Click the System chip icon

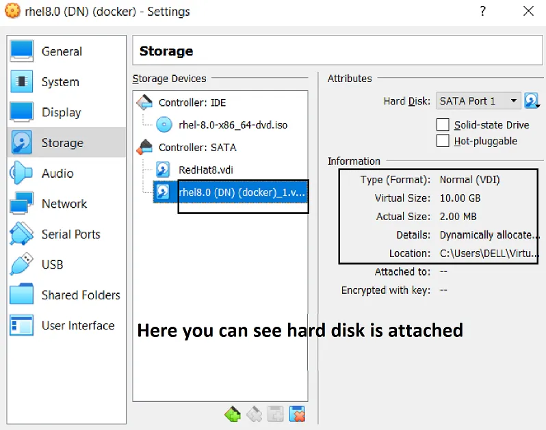(x=22, y=81)
